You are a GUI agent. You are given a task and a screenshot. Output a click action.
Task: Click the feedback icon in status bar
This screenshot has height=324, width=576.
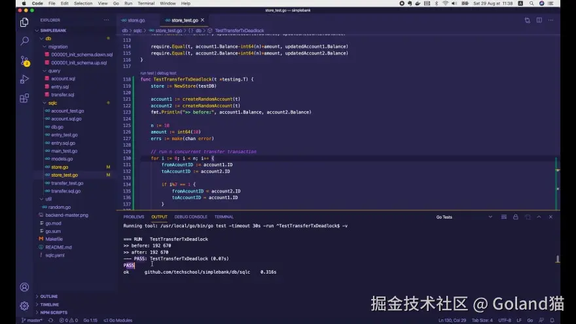(x=541, y=320)
